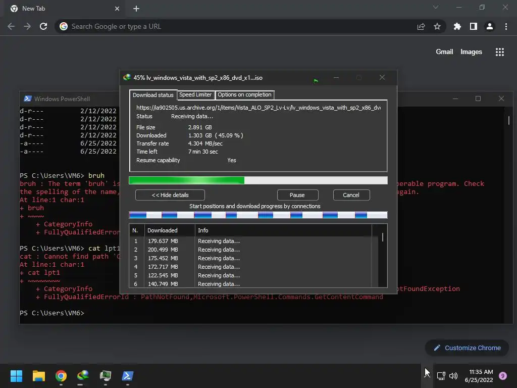Share this page icon in address bar
The image size is (517, 388).
(x=421, y=27)
